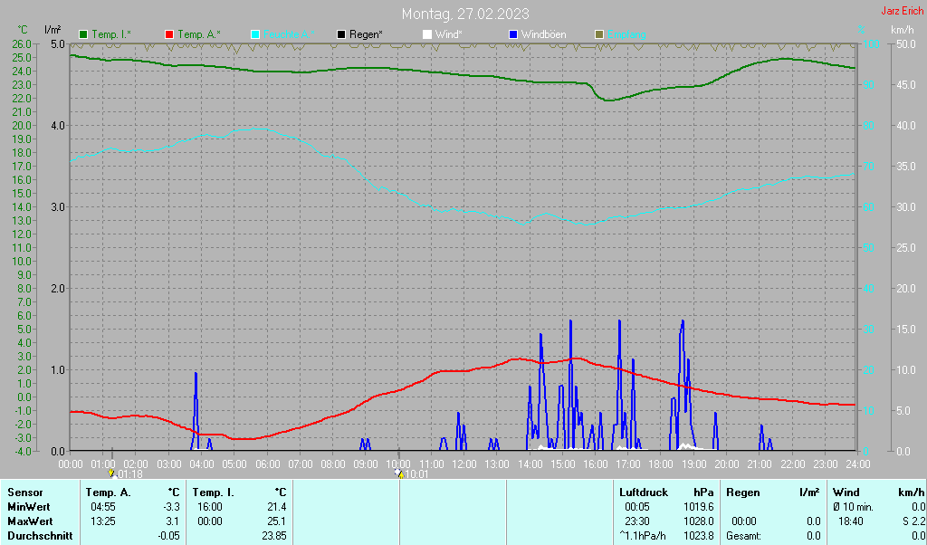
Task: Click the green Temp. I. legend square
Action: pyautogui.click(x=84, y=34)
